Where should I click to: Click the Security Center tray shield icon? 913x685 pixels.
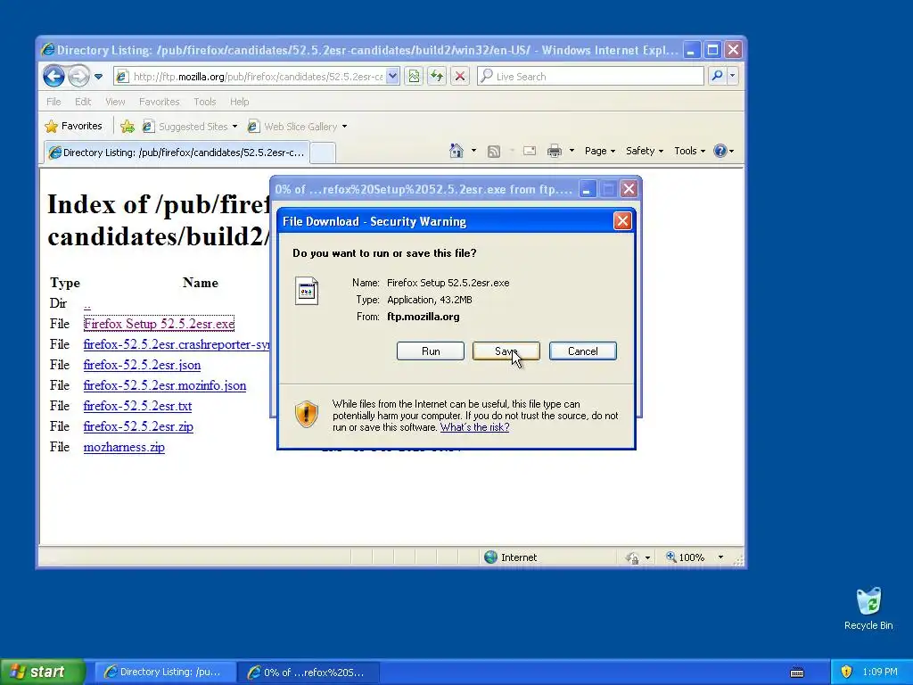[x=847, y=672]
